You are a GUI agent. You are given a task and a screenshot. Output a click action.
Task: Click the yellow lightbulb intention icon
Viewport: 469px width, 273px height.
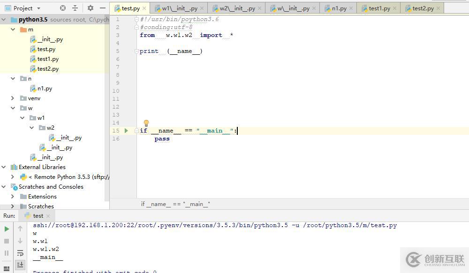pyautogui.click(x=146, y=123)
